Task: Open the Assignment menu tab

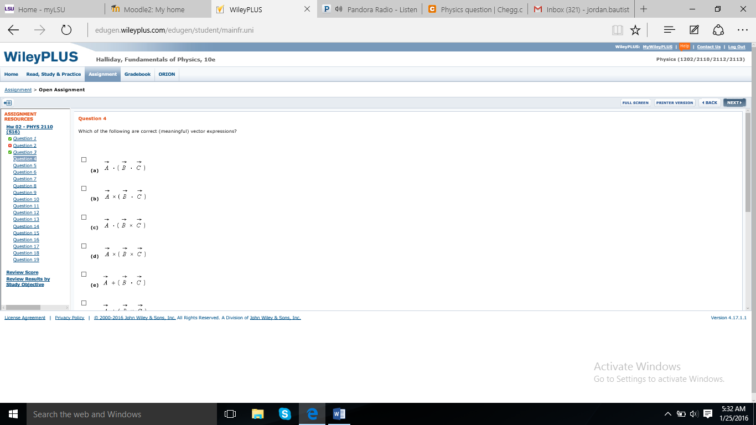Action: click(x=102, y=74)
